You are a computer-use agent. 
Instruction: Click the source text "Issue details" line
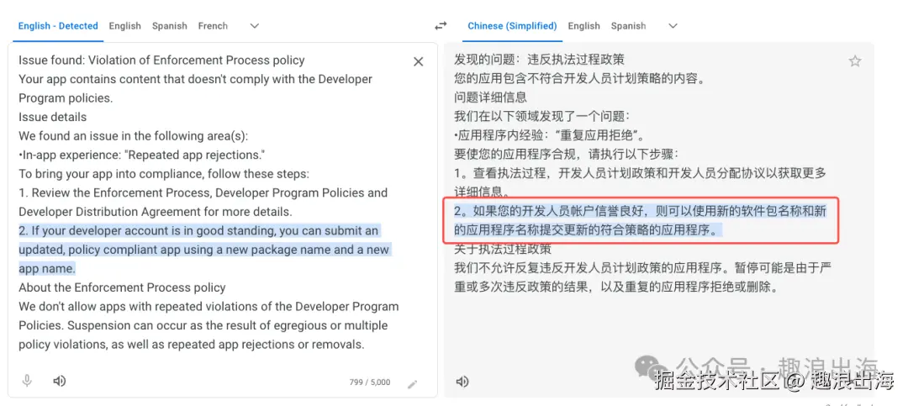pos(53,117)
